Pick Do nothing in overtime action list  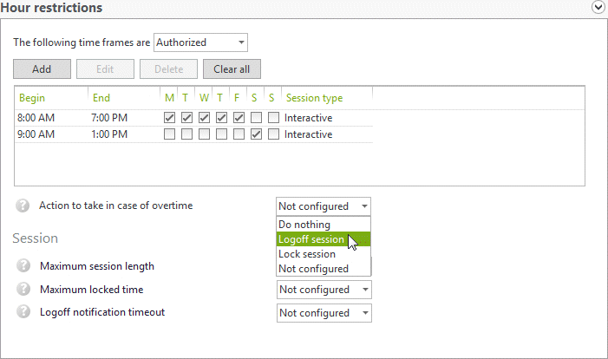304,225
